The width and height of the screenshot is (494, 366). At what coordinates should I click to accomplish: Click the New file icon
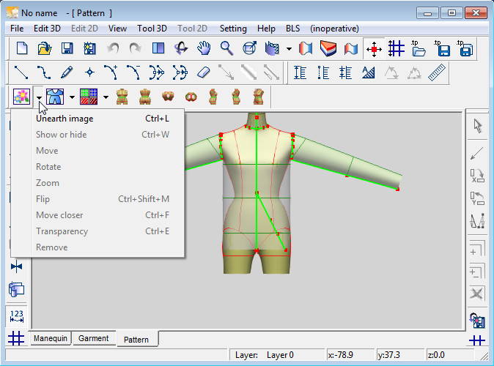coord(22,49)
